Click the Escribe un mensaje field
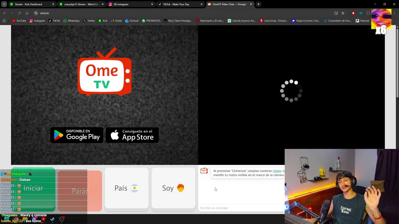Viewport: 399px width, 224px height. 242,208
